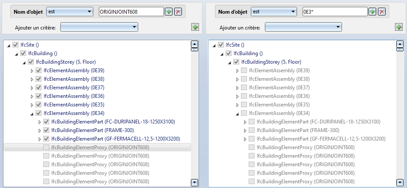The image size is (407, 188).
Task: Open the 'est' operator dropdown for 0E3*
Action: coord(273,12)
